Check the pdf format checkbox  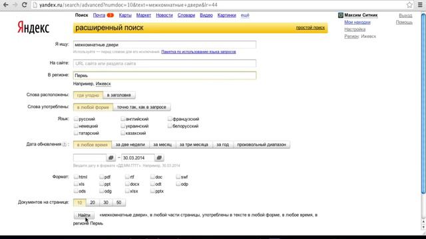pyautogui.click(x=102, y=177)
